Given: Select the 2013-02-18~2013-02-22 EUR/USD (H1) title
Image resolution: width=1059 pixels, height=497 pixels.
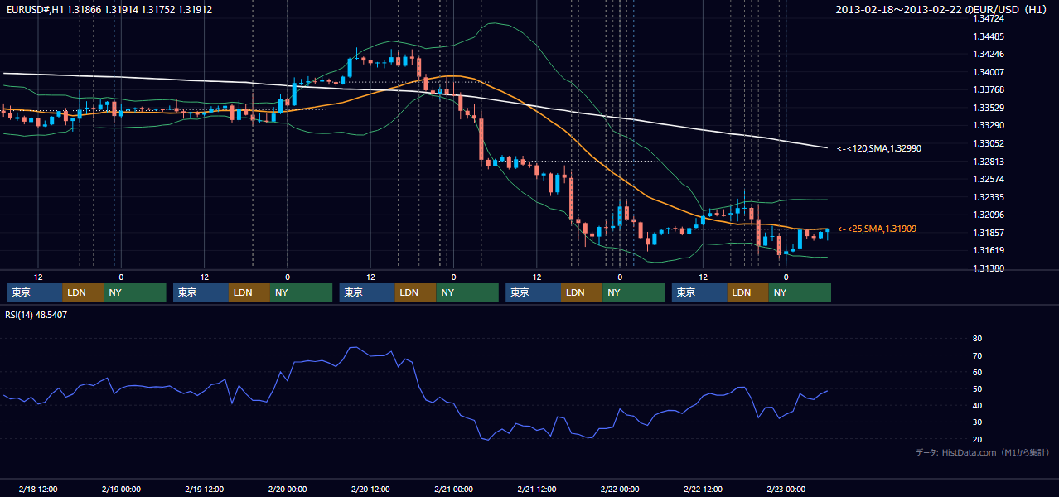Looking at the screenshot, I should [x=942, y=10].
